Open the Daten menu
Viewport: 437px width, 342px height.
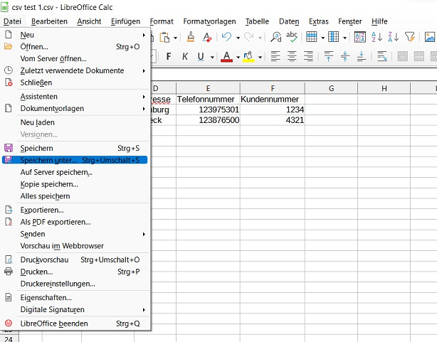[289, 21]
